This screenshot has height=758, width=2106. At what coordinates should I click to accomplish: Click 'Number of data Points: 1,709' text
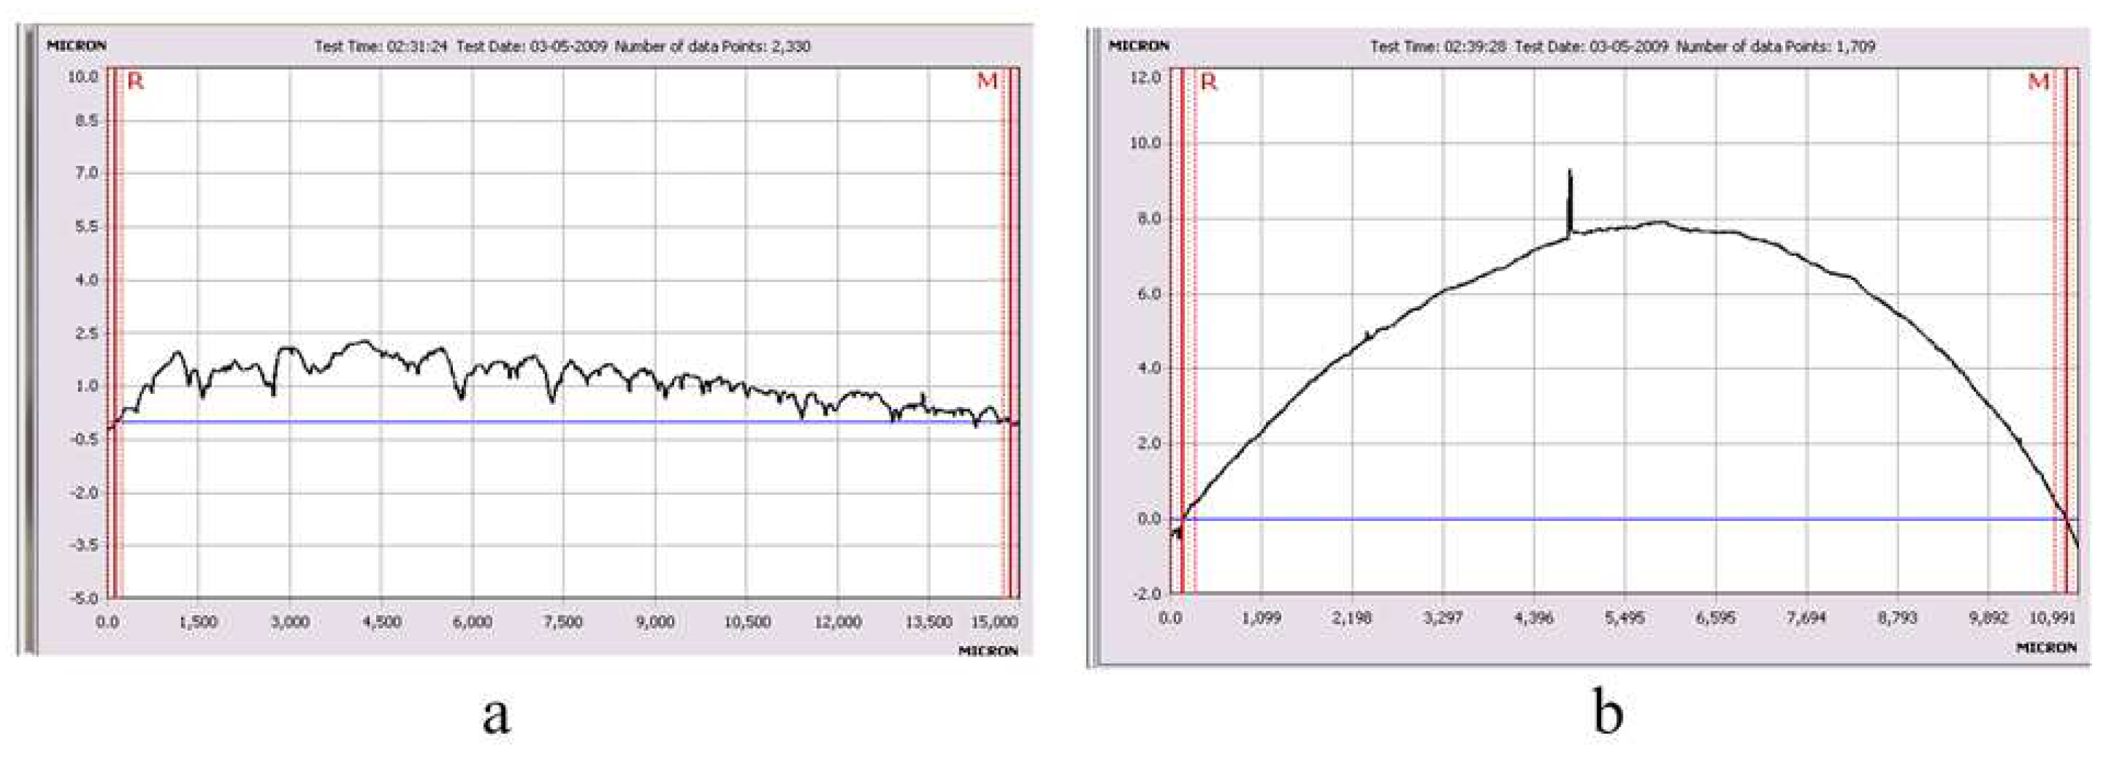[1775, 46]
